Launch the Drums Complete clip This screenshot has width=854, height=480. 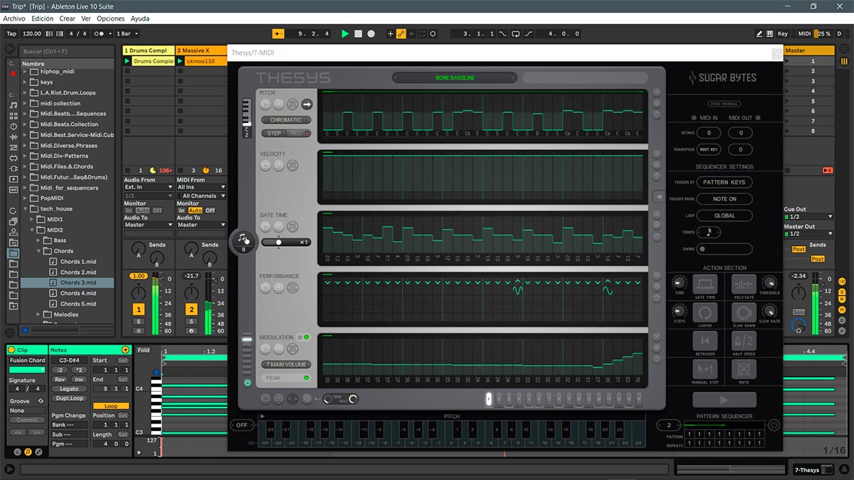point(128,61)
